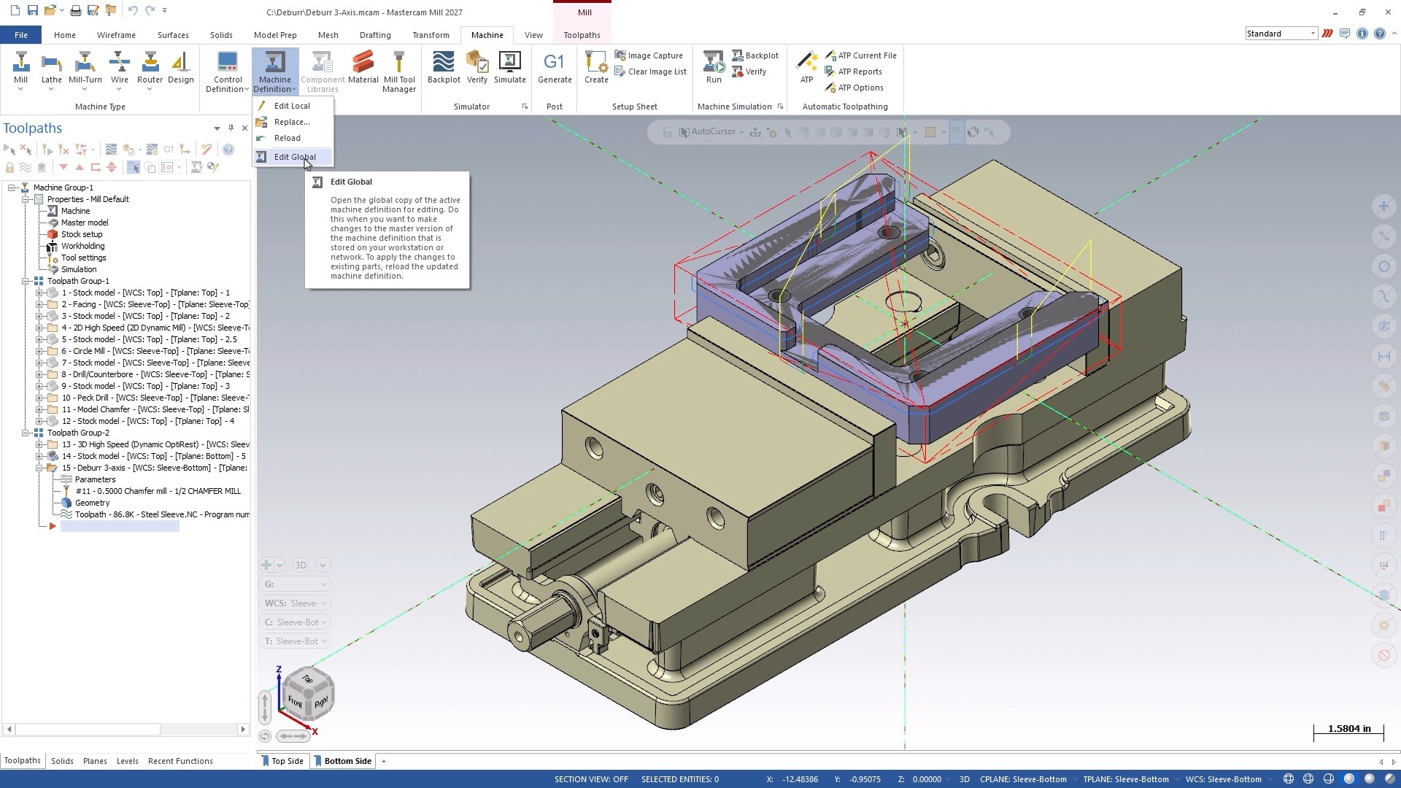The height and width of the screenshot is (788, 1401).
Task: Generate G1 post output
Action: click(555, 68)
